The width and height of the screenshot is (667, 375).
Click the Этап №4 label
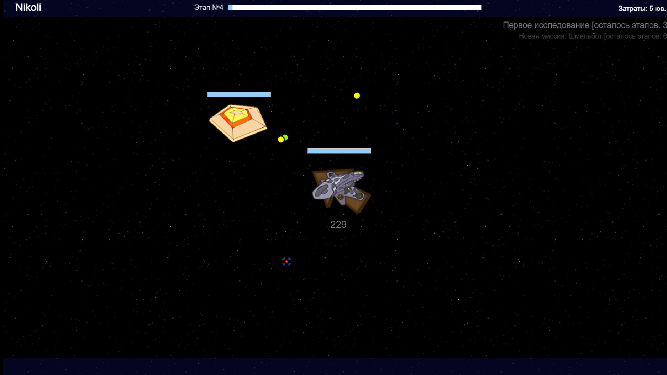[208, 7]
